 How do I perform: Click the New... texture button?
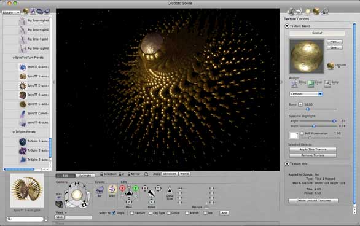coord(335,42)
